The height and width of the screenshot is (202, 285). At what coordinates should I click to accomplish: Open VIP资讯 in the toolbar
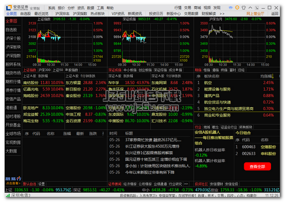click(x=118, y=13)
